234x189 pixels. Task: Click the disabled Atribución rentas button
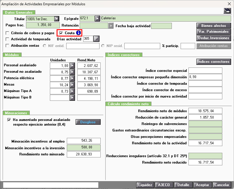[x=214, y=46]
